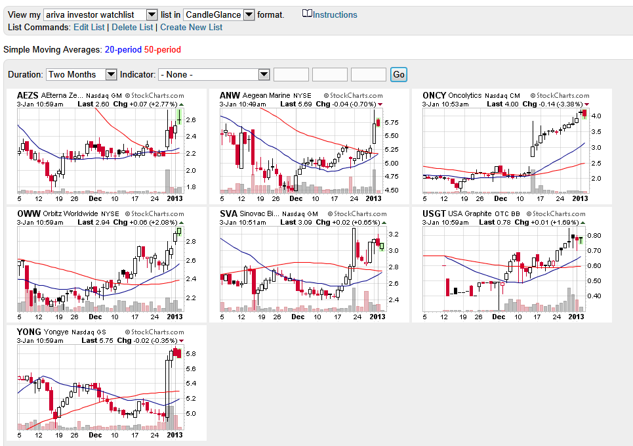Screen dimensions: 633x446
Task: Click the green up arrow on OWW
Action: pos(181,223)
